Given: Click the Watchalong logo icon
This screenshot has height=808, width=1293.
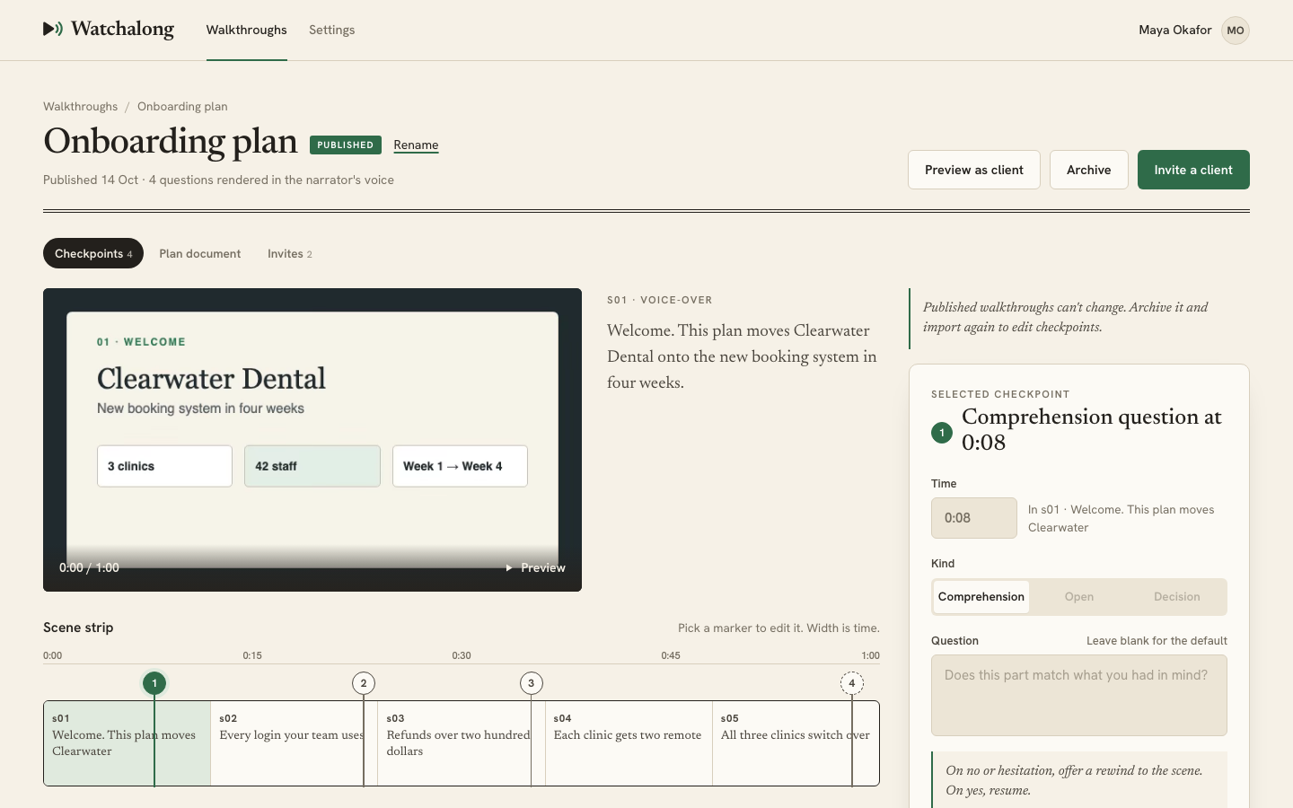Looking at the screenshot, I should [53, 29].
